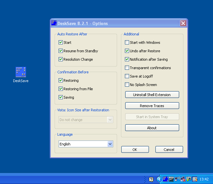The image size is (213, 184).
Task: Click Cancel to dismiss the Options dialog
Action: click(169, 150)
